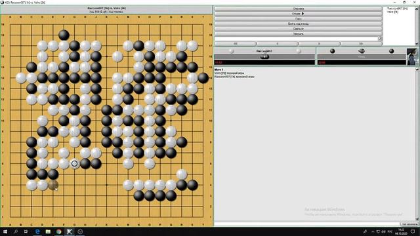
Task: Show hidden tray icons chevron
Action: 373,231
